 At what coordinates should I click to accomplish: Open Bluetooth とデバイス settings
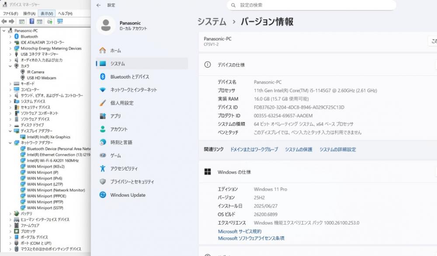coord(142,76)
